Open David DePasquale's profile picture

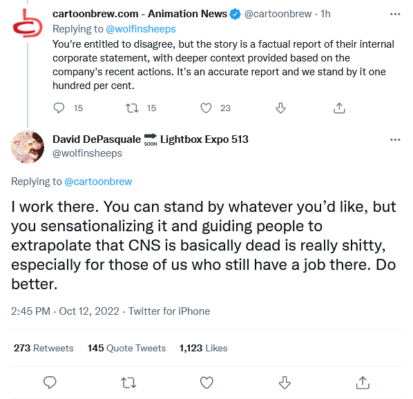[28, 147]
